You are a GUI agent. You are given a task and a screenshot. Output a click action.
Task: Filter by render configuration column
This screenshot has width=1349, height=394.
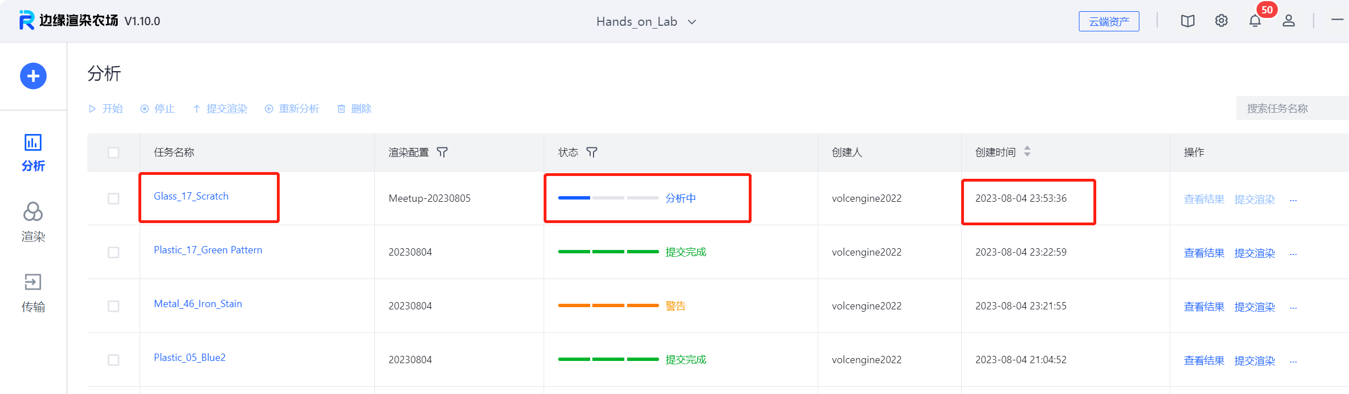pos(442,152)
